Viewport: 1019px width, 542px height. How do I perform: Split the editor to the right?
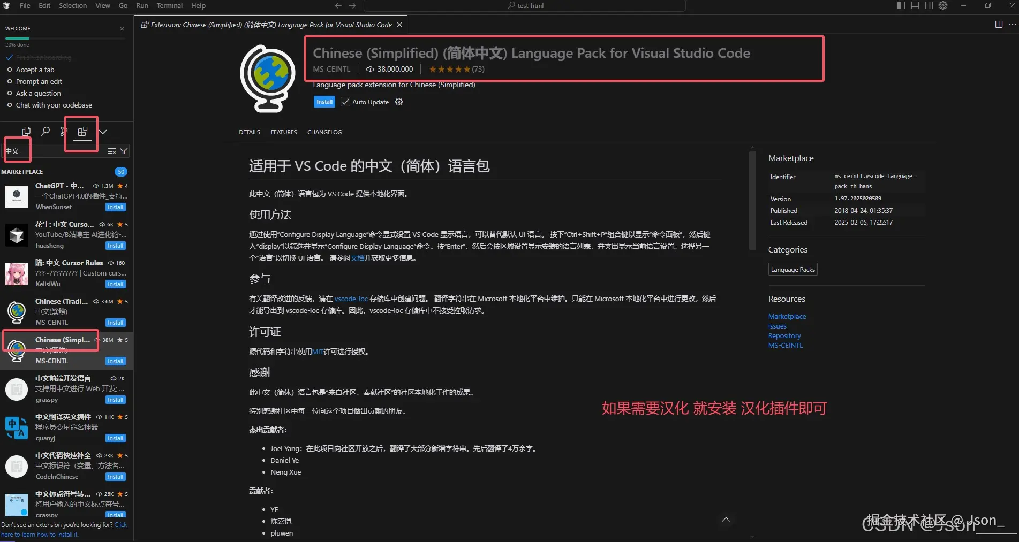coord(999,25)
